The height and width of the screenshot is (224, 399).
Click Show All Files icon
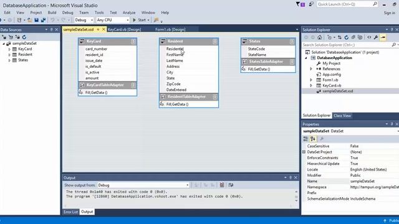click(x=360, y=37)
